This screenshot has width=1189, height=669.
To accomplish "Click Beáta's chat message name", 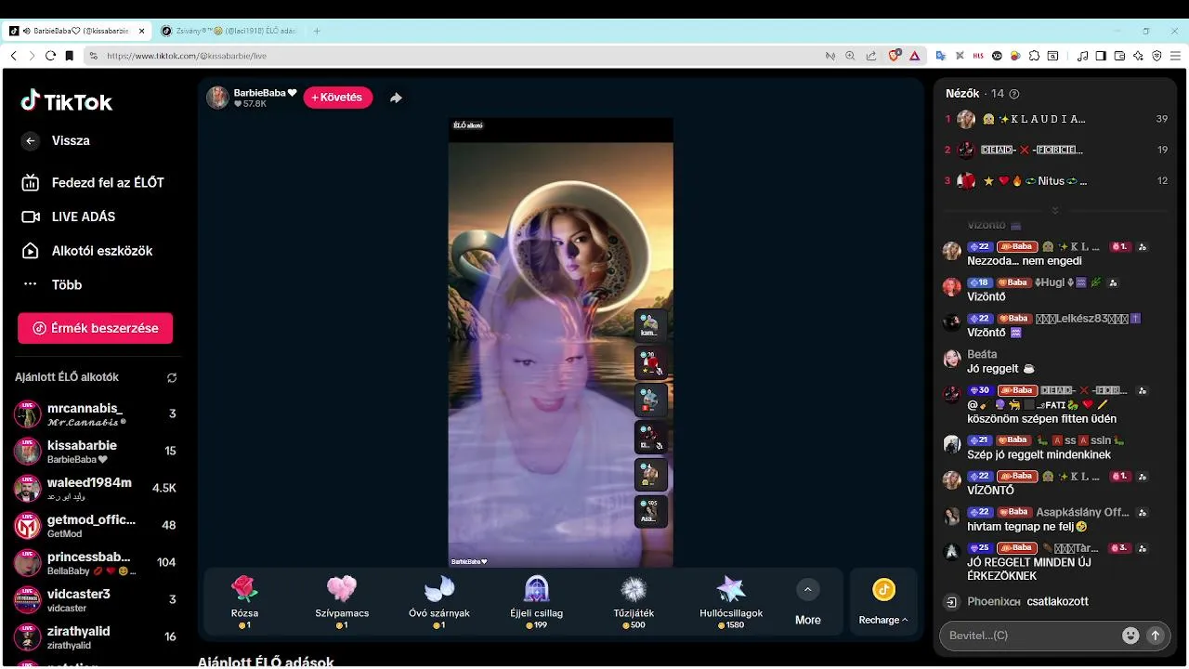I will pyautogui.click(x=982, y=354).
